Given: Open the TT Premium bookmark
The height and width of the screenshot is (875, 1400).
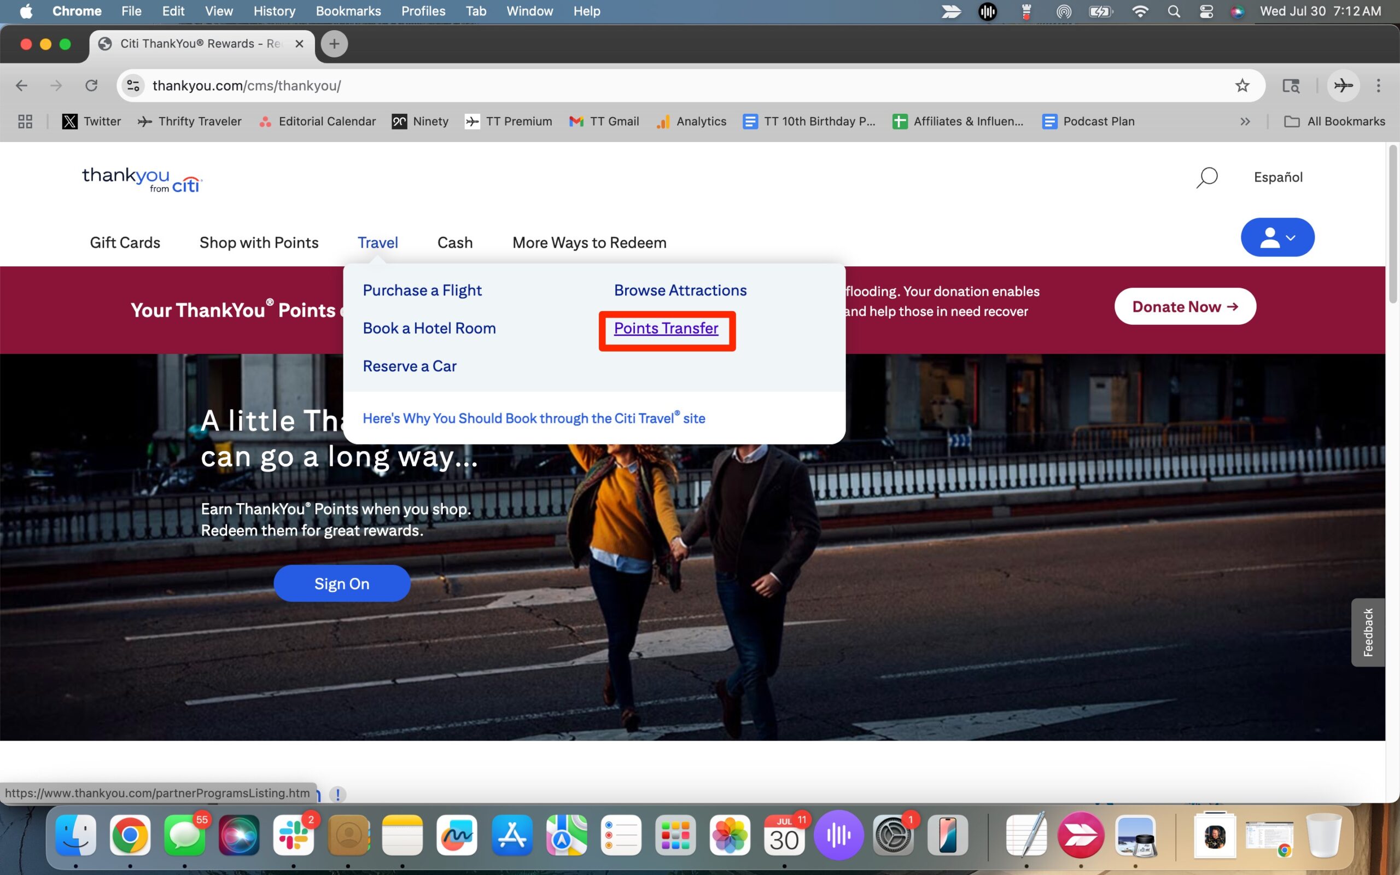Looking at the screenshot, I should (x=509, y=121).
